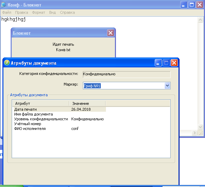
Task: Select the Учётный номер row
Action: [60, 124]
